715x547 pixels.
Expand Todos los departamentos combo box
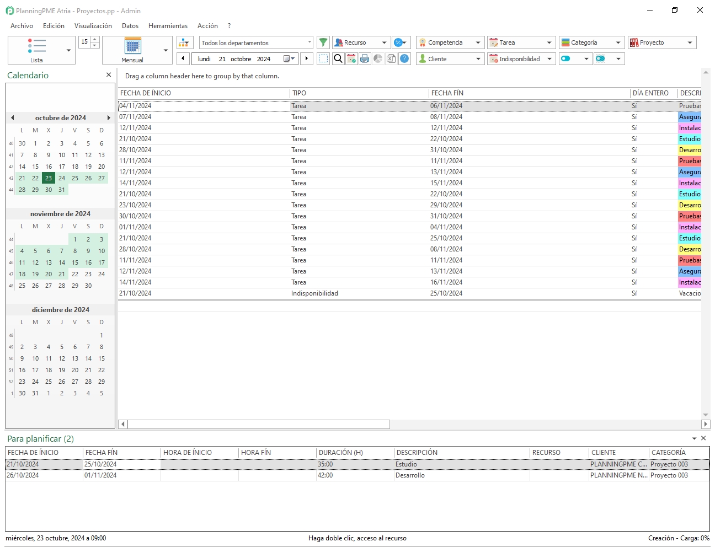pyautogui.click(x=309, y=42)
